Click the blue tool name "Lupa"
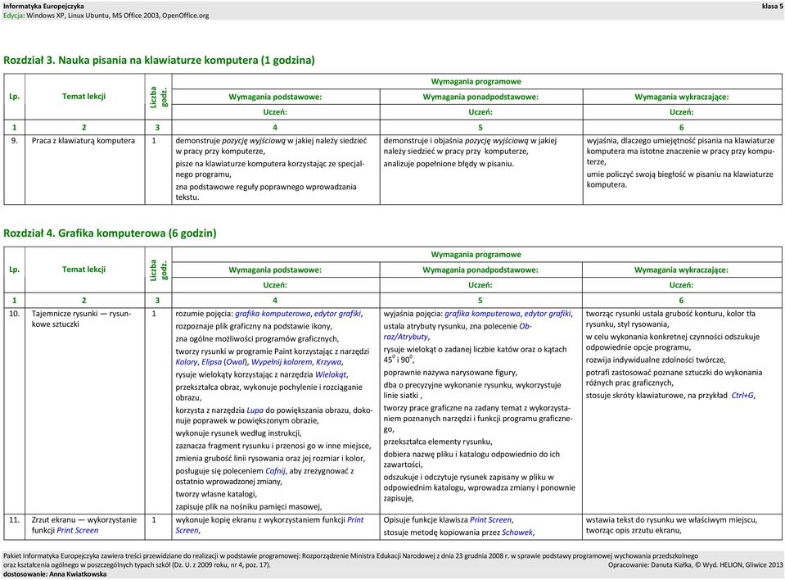This screenshot has height=580, width=785. click(255, 410)
